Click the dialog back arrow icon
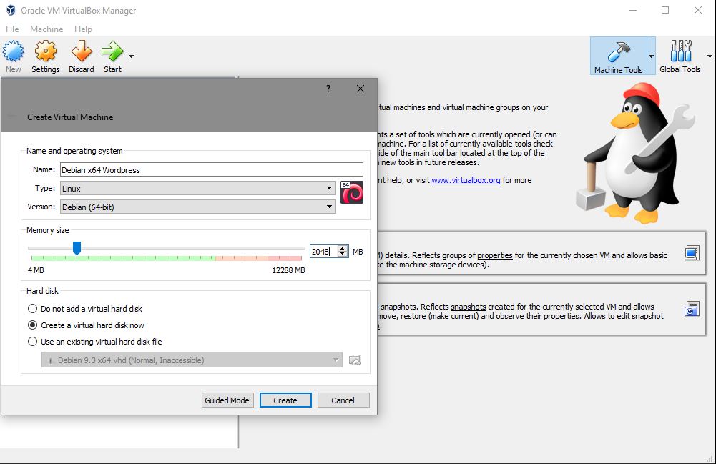This screenshot has height=464, width=716. (12, 117)
